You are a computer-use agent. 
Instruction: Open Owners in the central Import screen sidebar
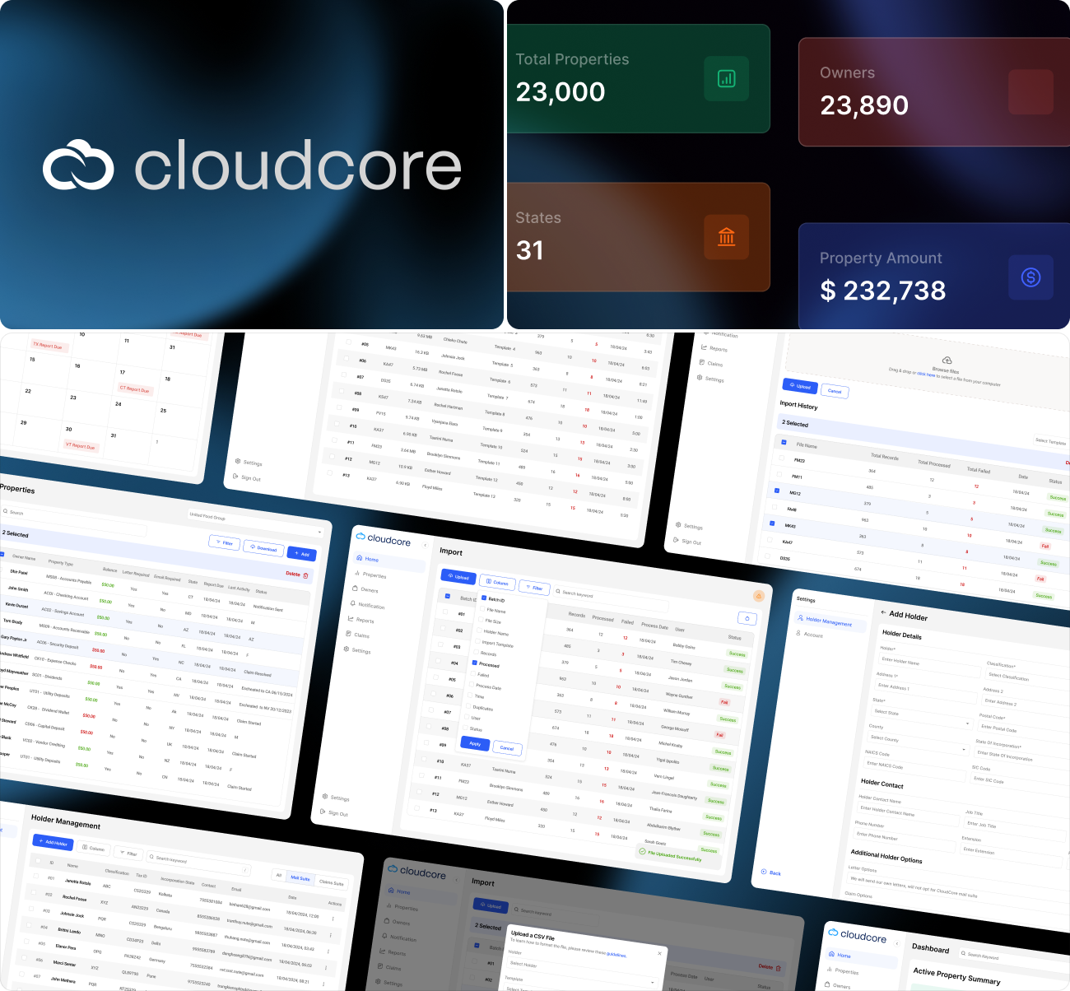pos(366,589)
